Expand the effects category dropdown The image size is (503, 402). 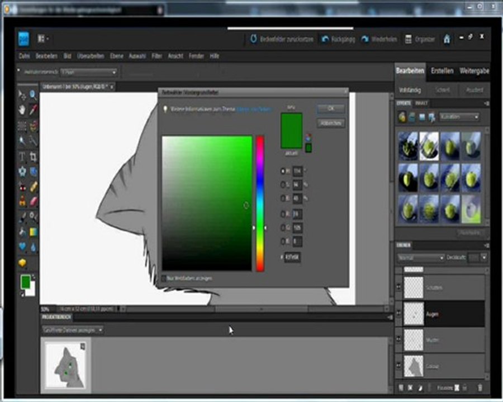459,117
